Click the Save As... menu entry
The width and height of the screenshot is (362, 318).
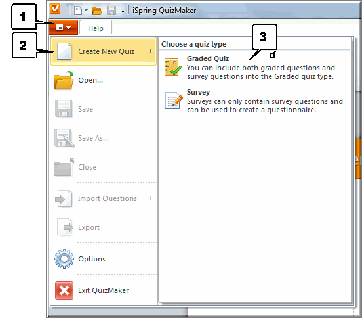(104, 138)
